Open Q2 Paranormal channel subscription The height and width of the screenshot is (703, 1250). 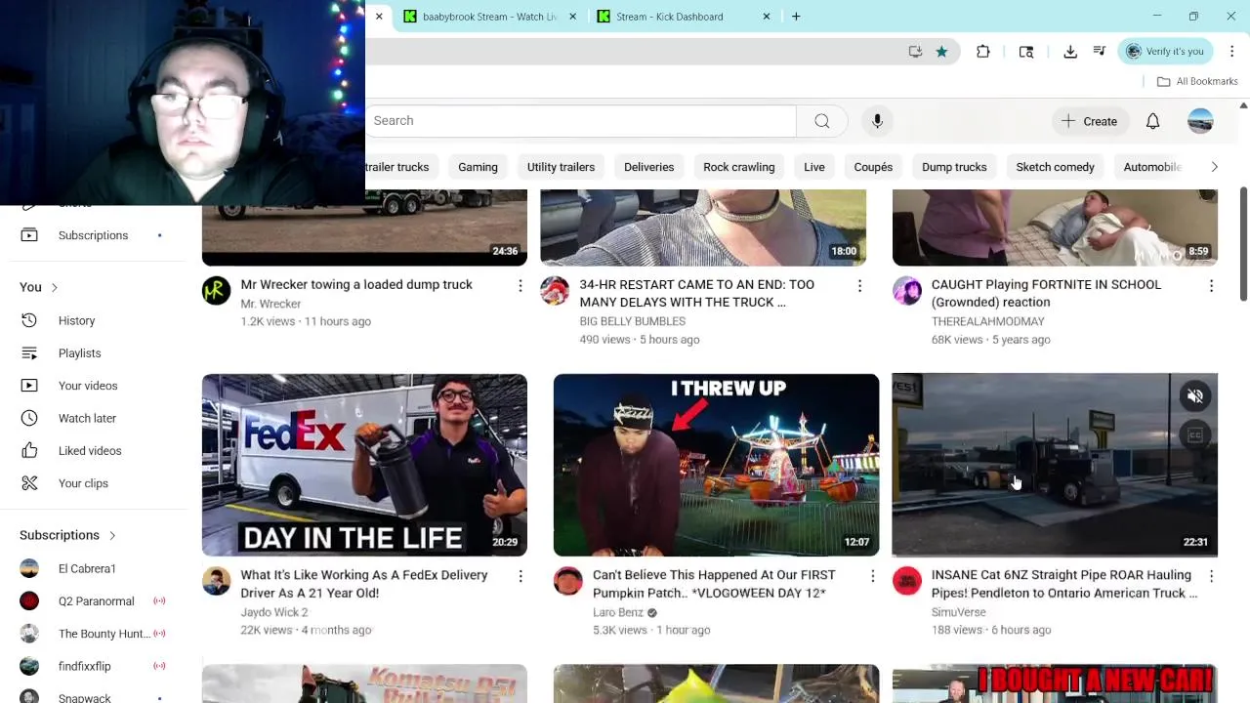pos(94,601)
